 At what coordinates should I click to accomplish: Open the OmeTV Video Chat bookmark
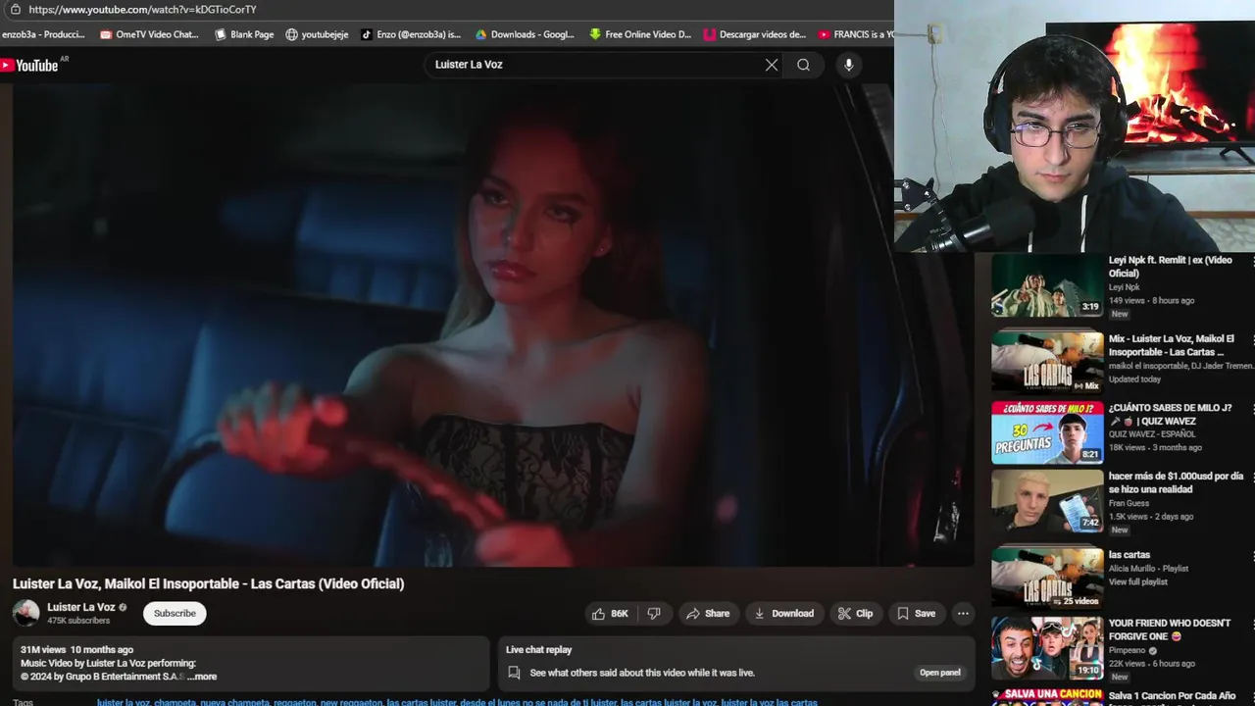click(x=149, y=34)
